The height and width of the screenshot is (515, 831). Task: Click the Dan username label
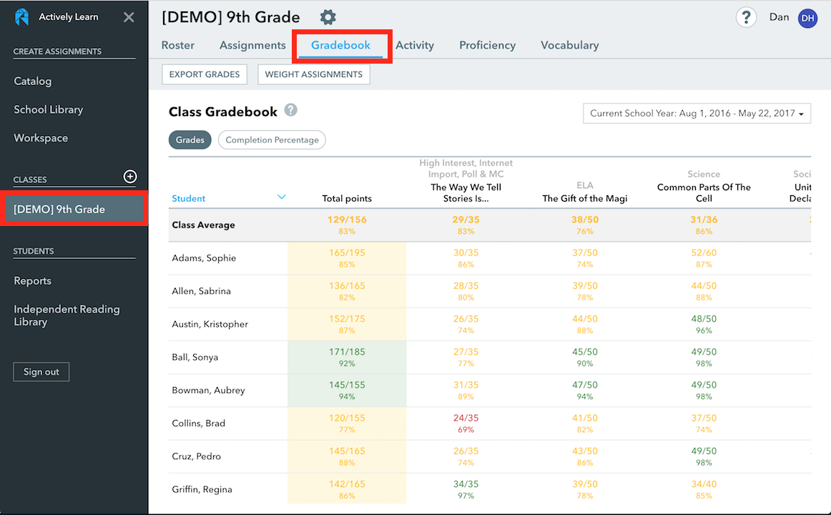click(x=779, y=17)
